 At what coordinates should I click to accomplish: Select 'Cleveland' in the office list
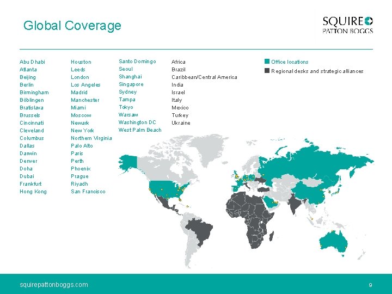32,131
